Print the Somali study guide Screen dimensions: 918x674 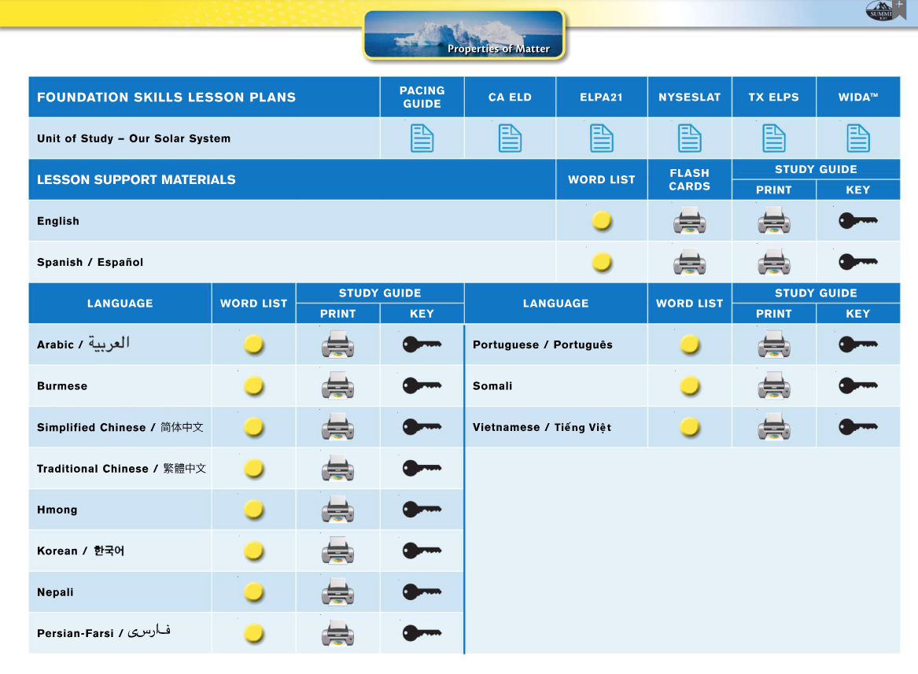[x=774, y=386]
